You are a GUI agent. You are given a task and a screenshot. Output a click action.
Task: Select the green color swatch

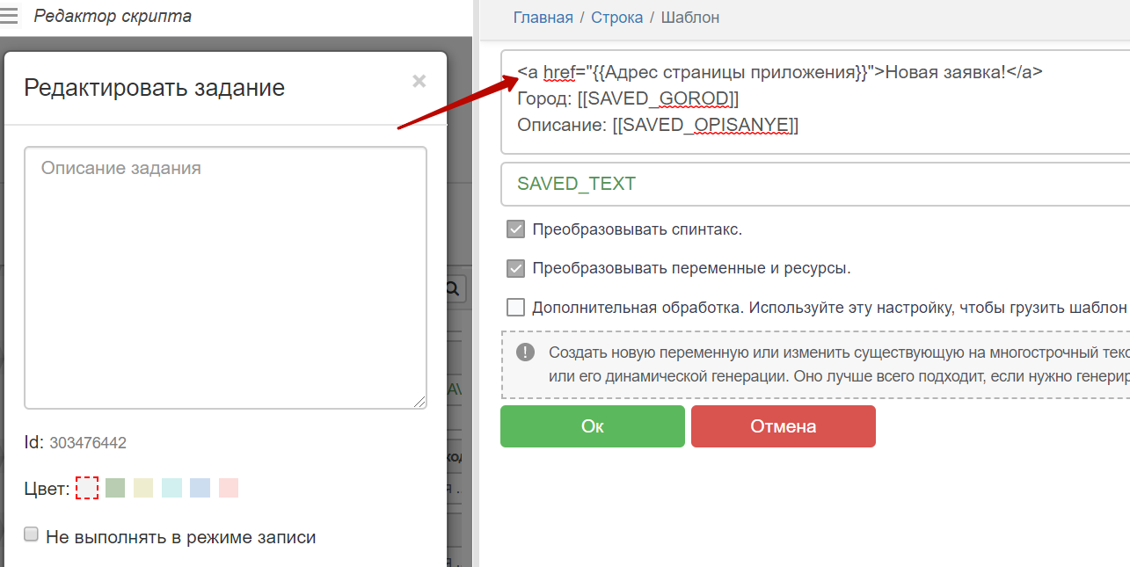[x=115, y=487]
